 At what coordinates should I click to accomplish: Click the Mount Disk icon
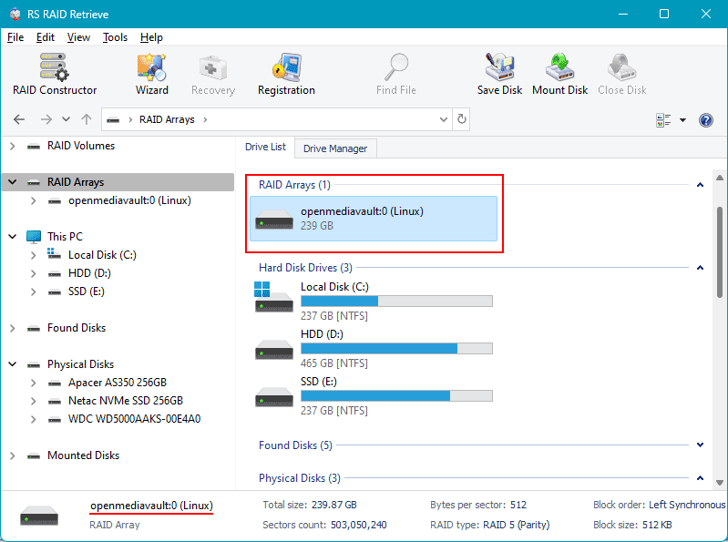(559, 74)
